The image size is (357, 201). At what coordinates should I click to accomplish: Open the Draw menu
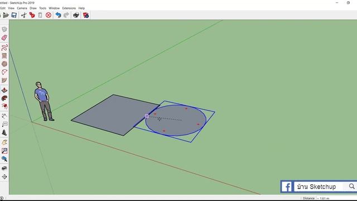pyautogui.click(x=33, y=8)
